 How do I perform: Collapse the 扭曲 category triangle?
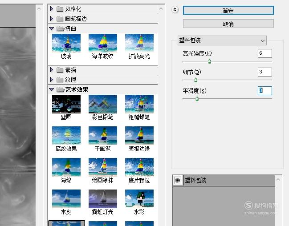(x=52, y=28)
